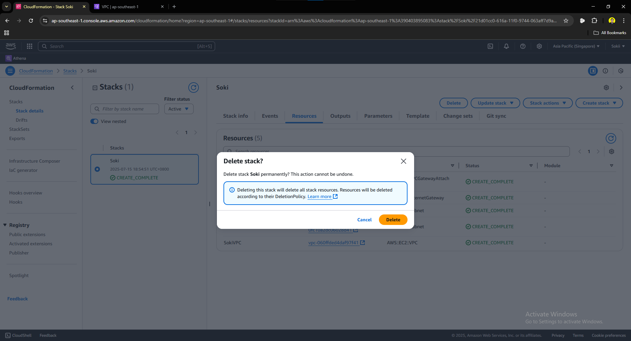Screen dimensions: 631x341
Task: Open the All Bookmarks folder
Action: coord(610,33)
